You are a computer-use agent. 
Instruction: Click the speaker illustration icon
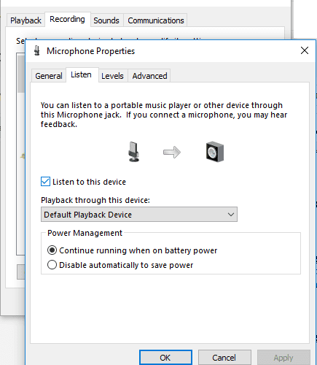(x=215, y=152)
